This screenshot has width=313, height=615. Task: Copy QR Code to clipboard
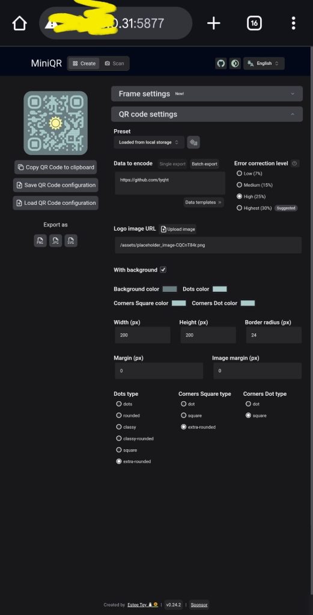[x=56, y=167]
